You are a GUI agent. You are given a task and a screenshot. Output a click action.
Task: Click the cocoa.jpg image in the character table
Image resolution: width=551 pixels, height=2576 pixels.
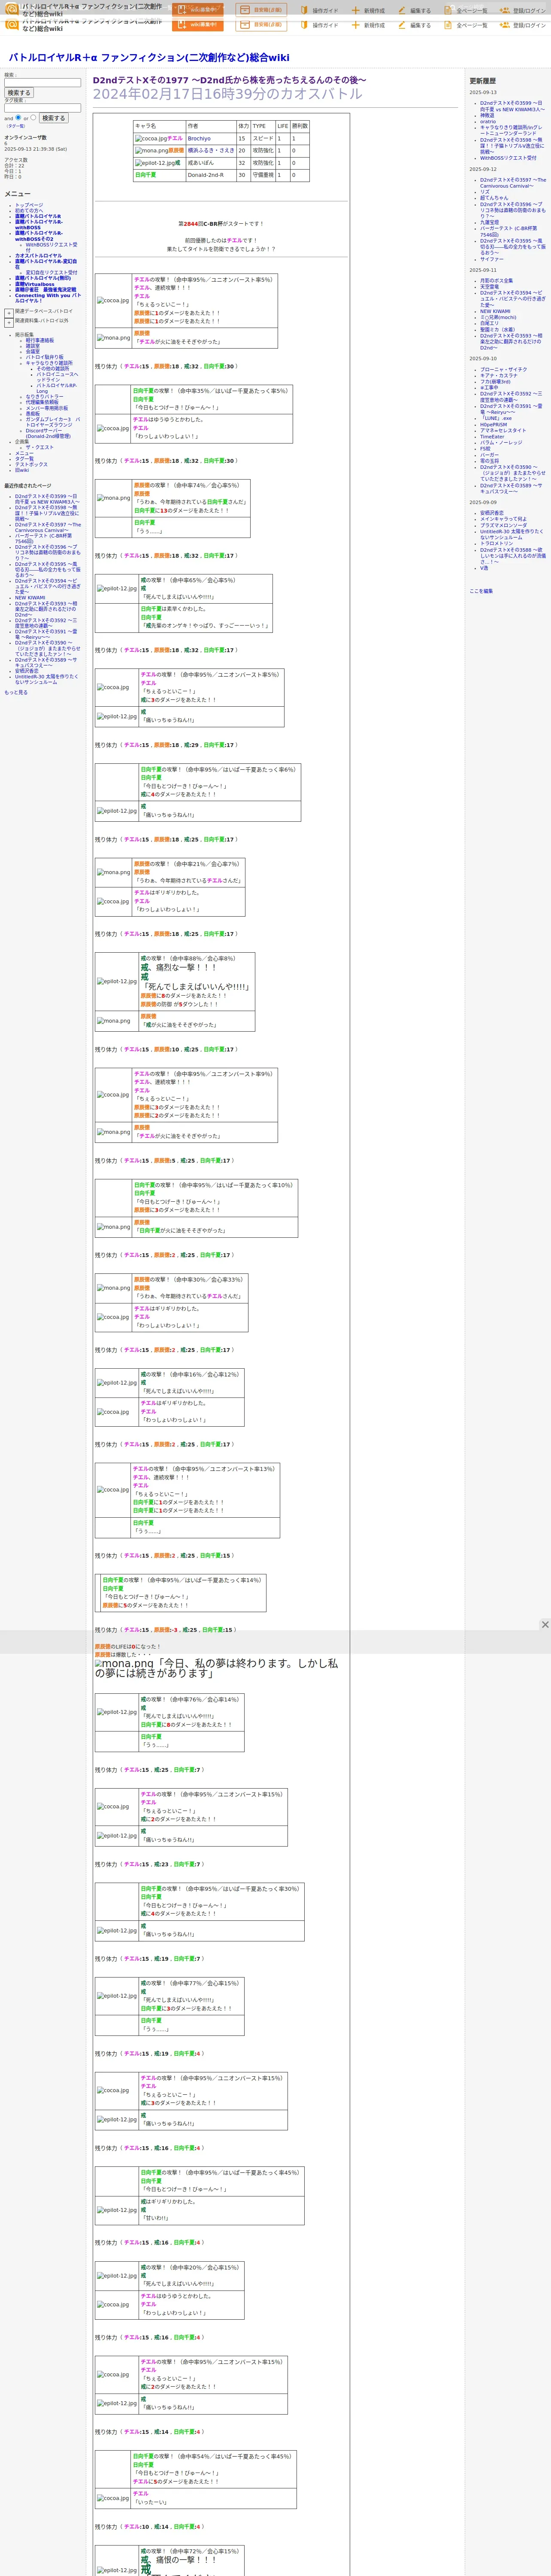tap(151, 139)
